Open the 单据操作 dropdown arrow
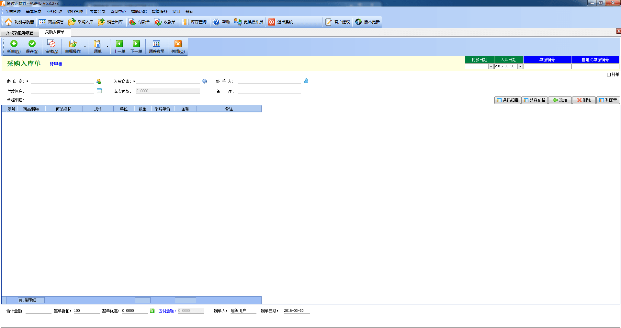 point(85,47)
